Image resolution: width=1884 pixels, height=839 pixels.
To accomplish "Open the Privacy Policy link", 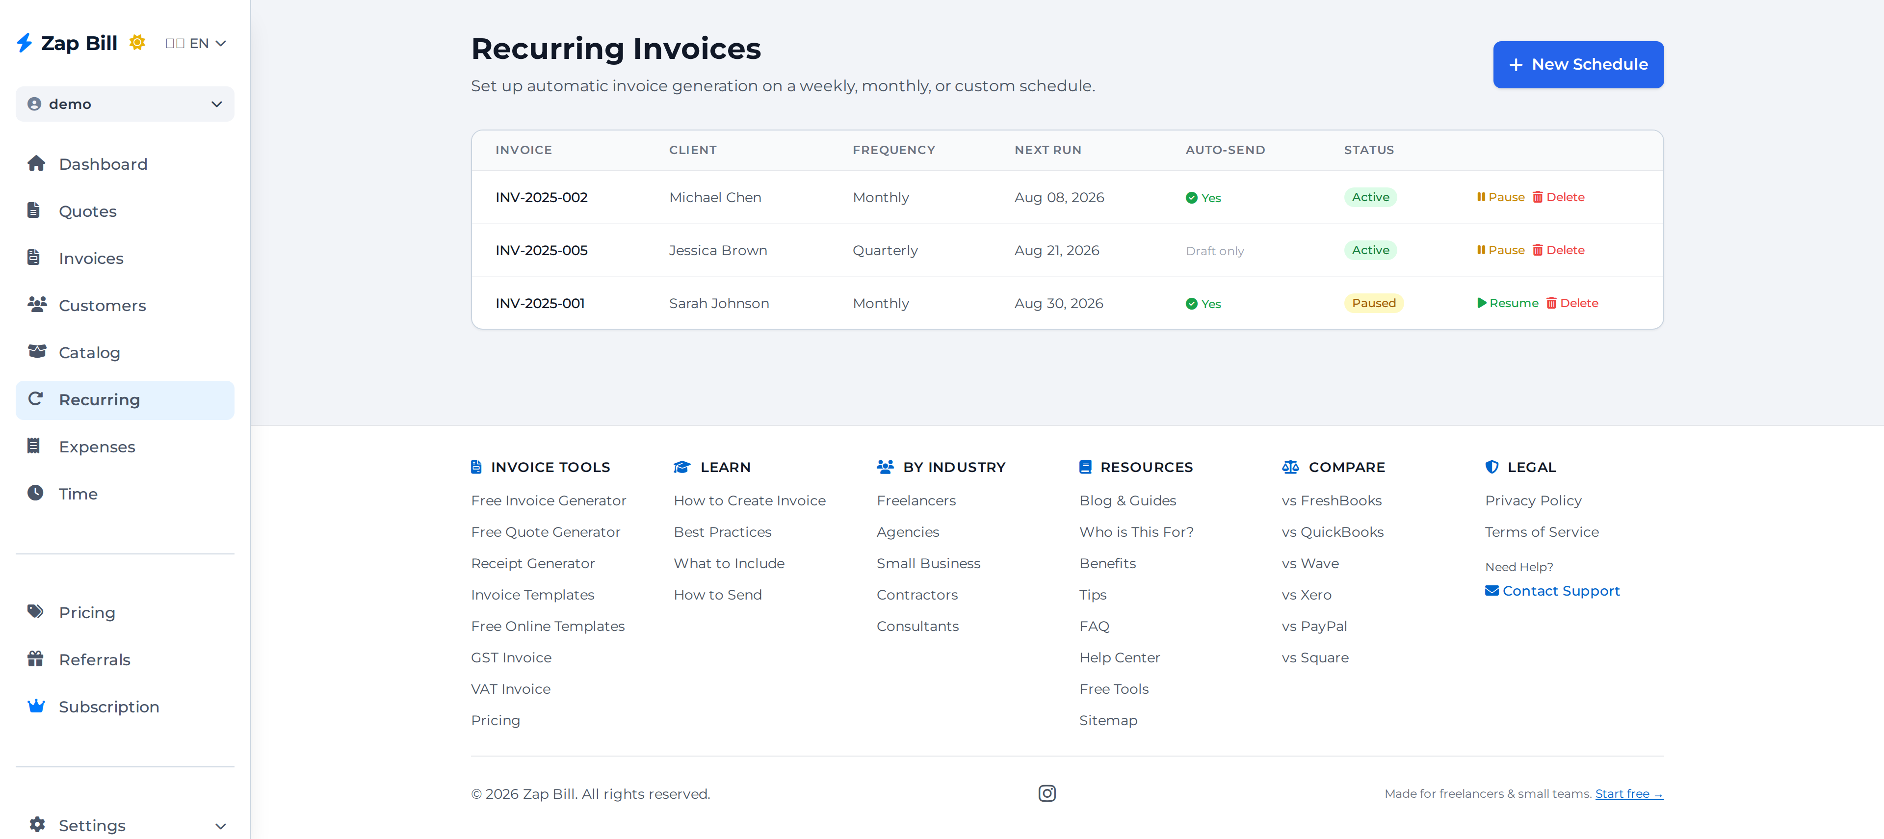I will [x=1533, y=500].
